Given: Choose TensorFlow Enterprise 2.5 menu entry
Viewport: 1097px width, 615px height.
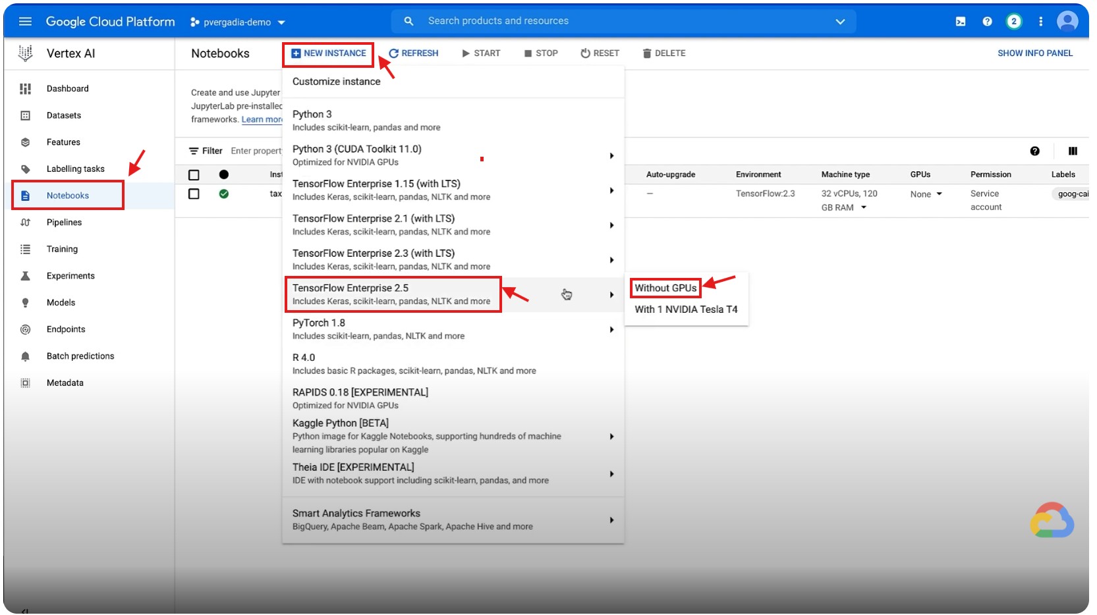Looking at the screenshot, I should pyautogui.click(x=393, y=294).
